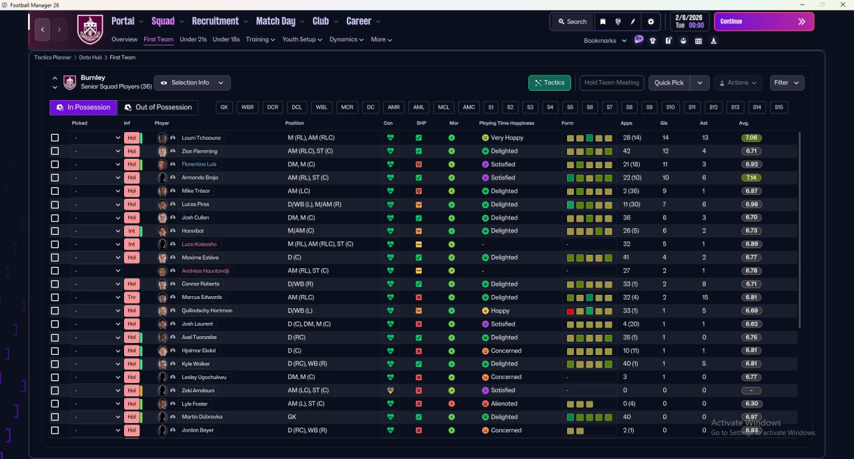
Task: Open the calendar shortcut icon
Action: click(699, 41)
